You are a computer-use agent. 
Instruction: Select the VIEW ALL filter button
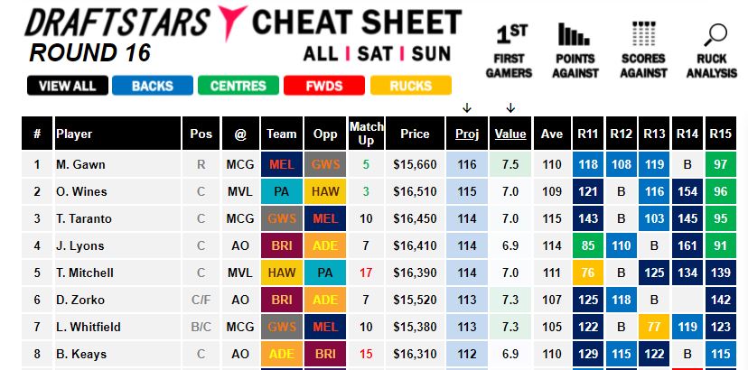[67, 86]
